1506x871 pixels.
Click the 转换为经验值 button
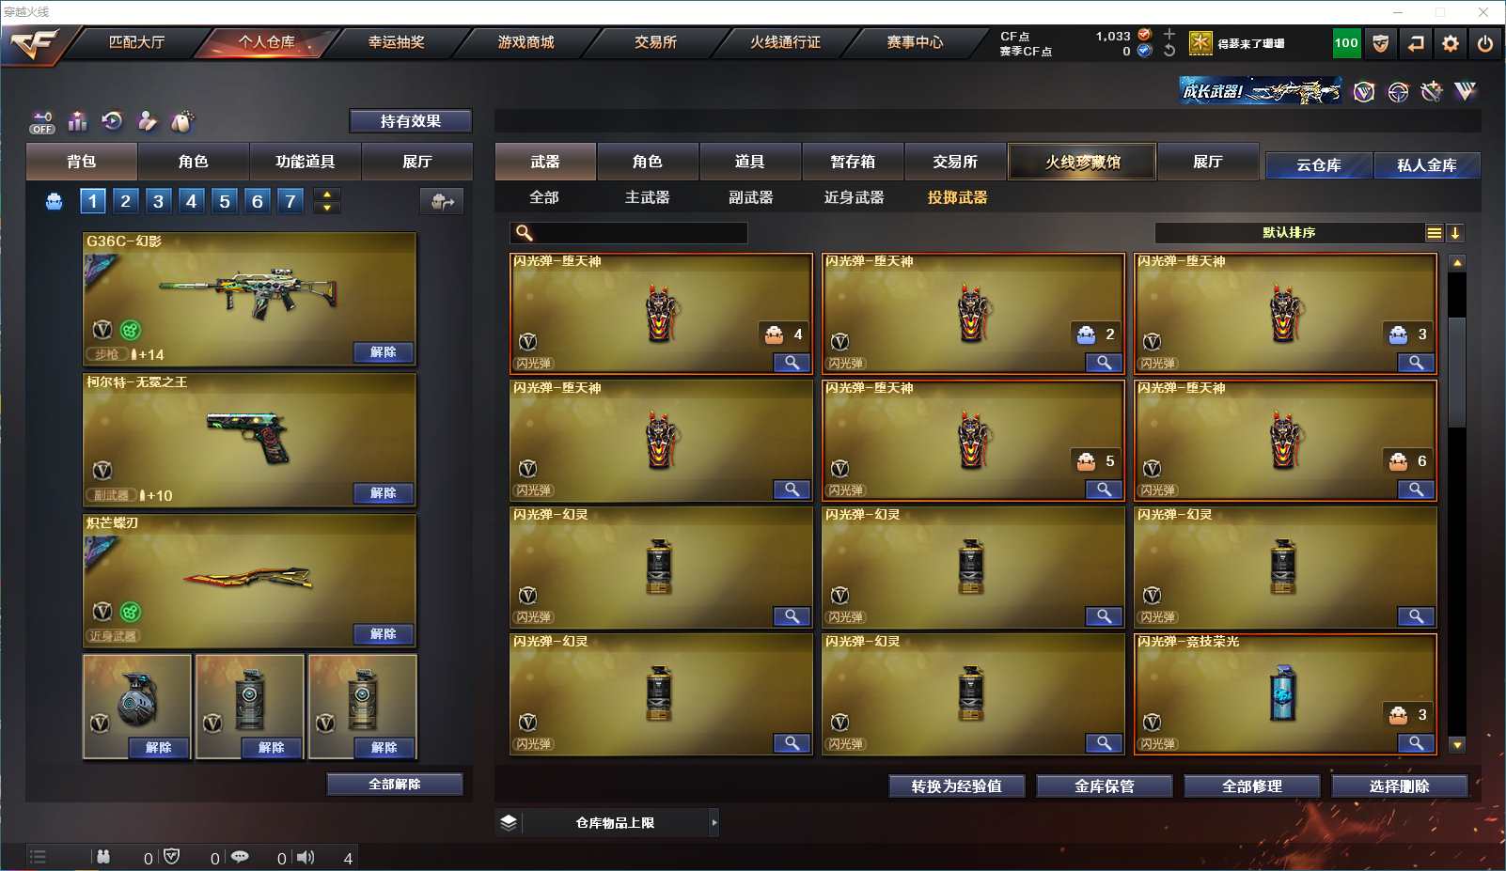pos(957,786)
